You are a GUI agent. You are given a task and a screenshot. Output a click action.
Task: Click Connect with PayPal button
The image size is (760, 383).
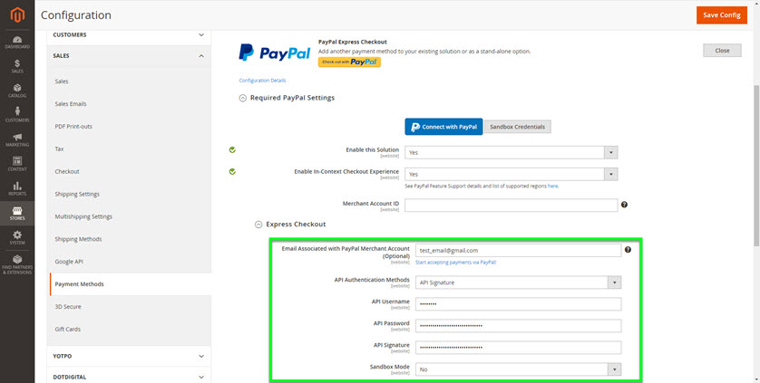point(444,127)
